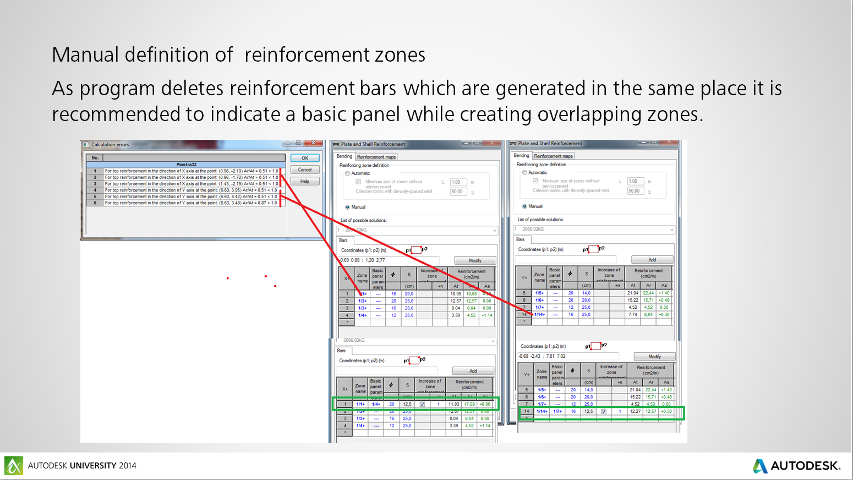
Task: Click coordinates field showing 0,69 0,88 ; 1,20 2,77
Action: (x=389, y=260)
